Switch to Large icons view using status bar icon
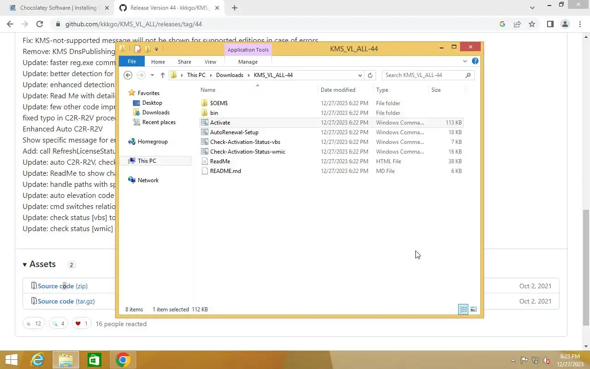Screen dimensions: 590x369 click(x=473, y=309)
